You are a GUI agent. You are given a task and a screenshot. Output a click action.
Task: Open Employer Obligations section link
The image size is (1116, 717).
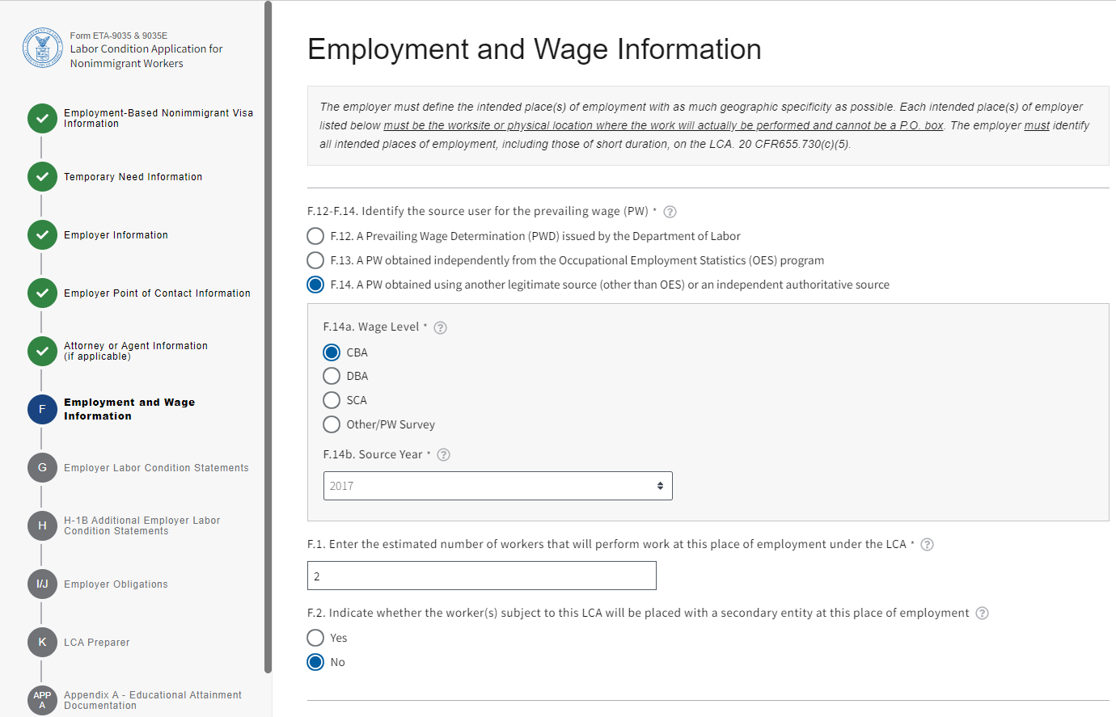coord(116,584)
